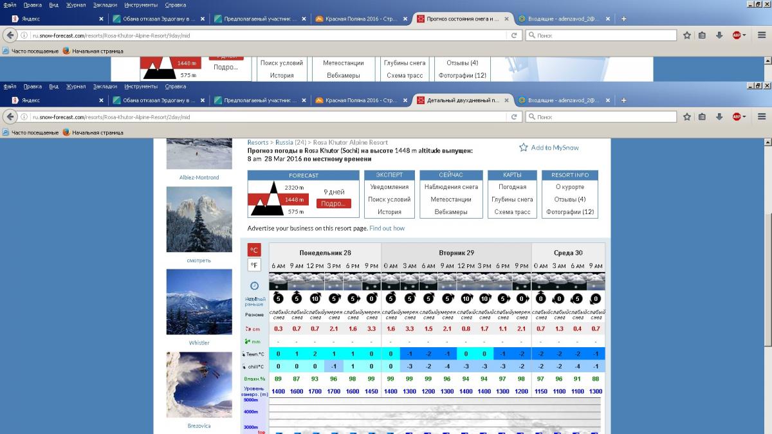The width and height of the screenshot is (772, 434).
Task: Close the Яндекс tab in front window
Action: pos(101,100)
